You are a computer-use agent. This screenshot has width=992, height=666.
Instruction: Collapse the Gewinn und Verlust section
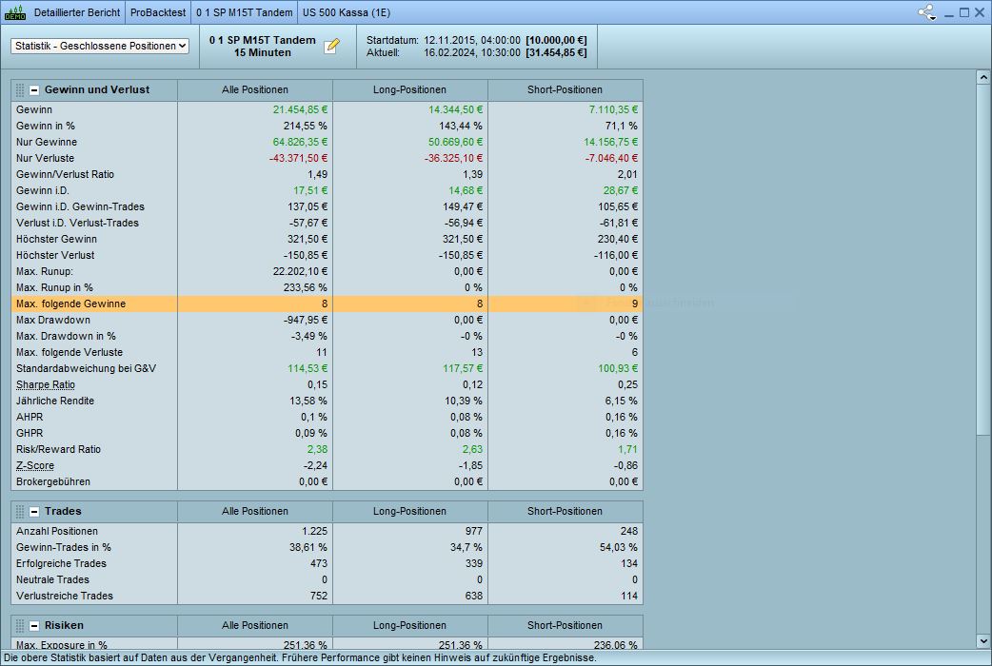click(x=34, y=89)
